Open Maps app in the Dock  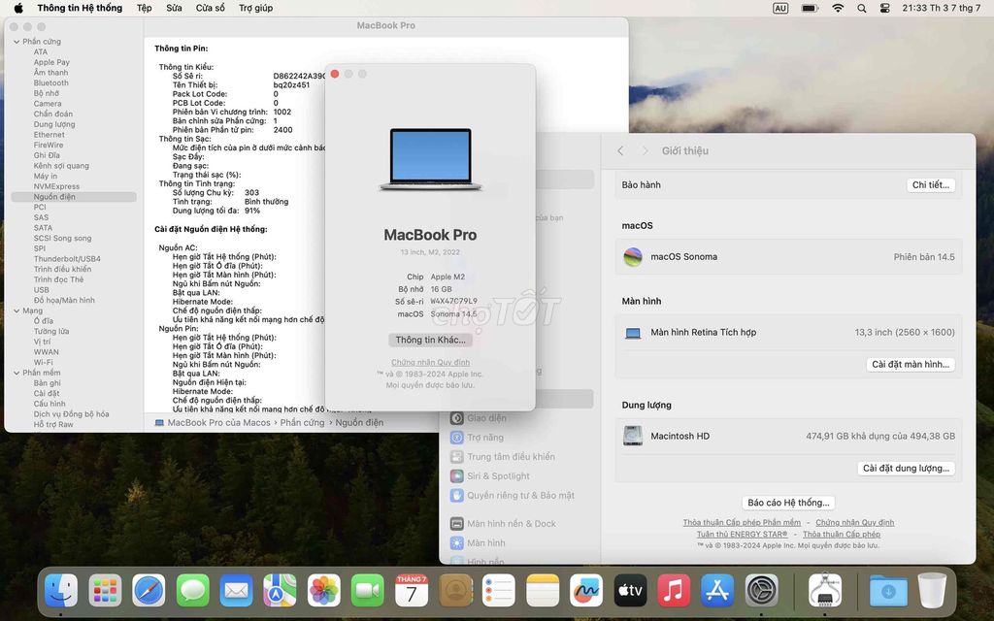click(281, 591)
